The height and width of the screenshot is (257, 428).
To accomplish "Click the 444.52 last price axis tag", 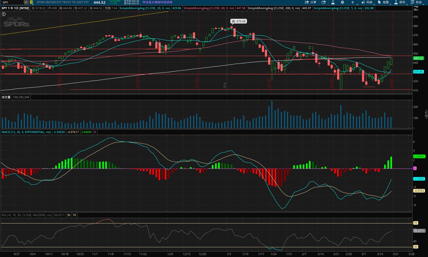I will [418, 58].
